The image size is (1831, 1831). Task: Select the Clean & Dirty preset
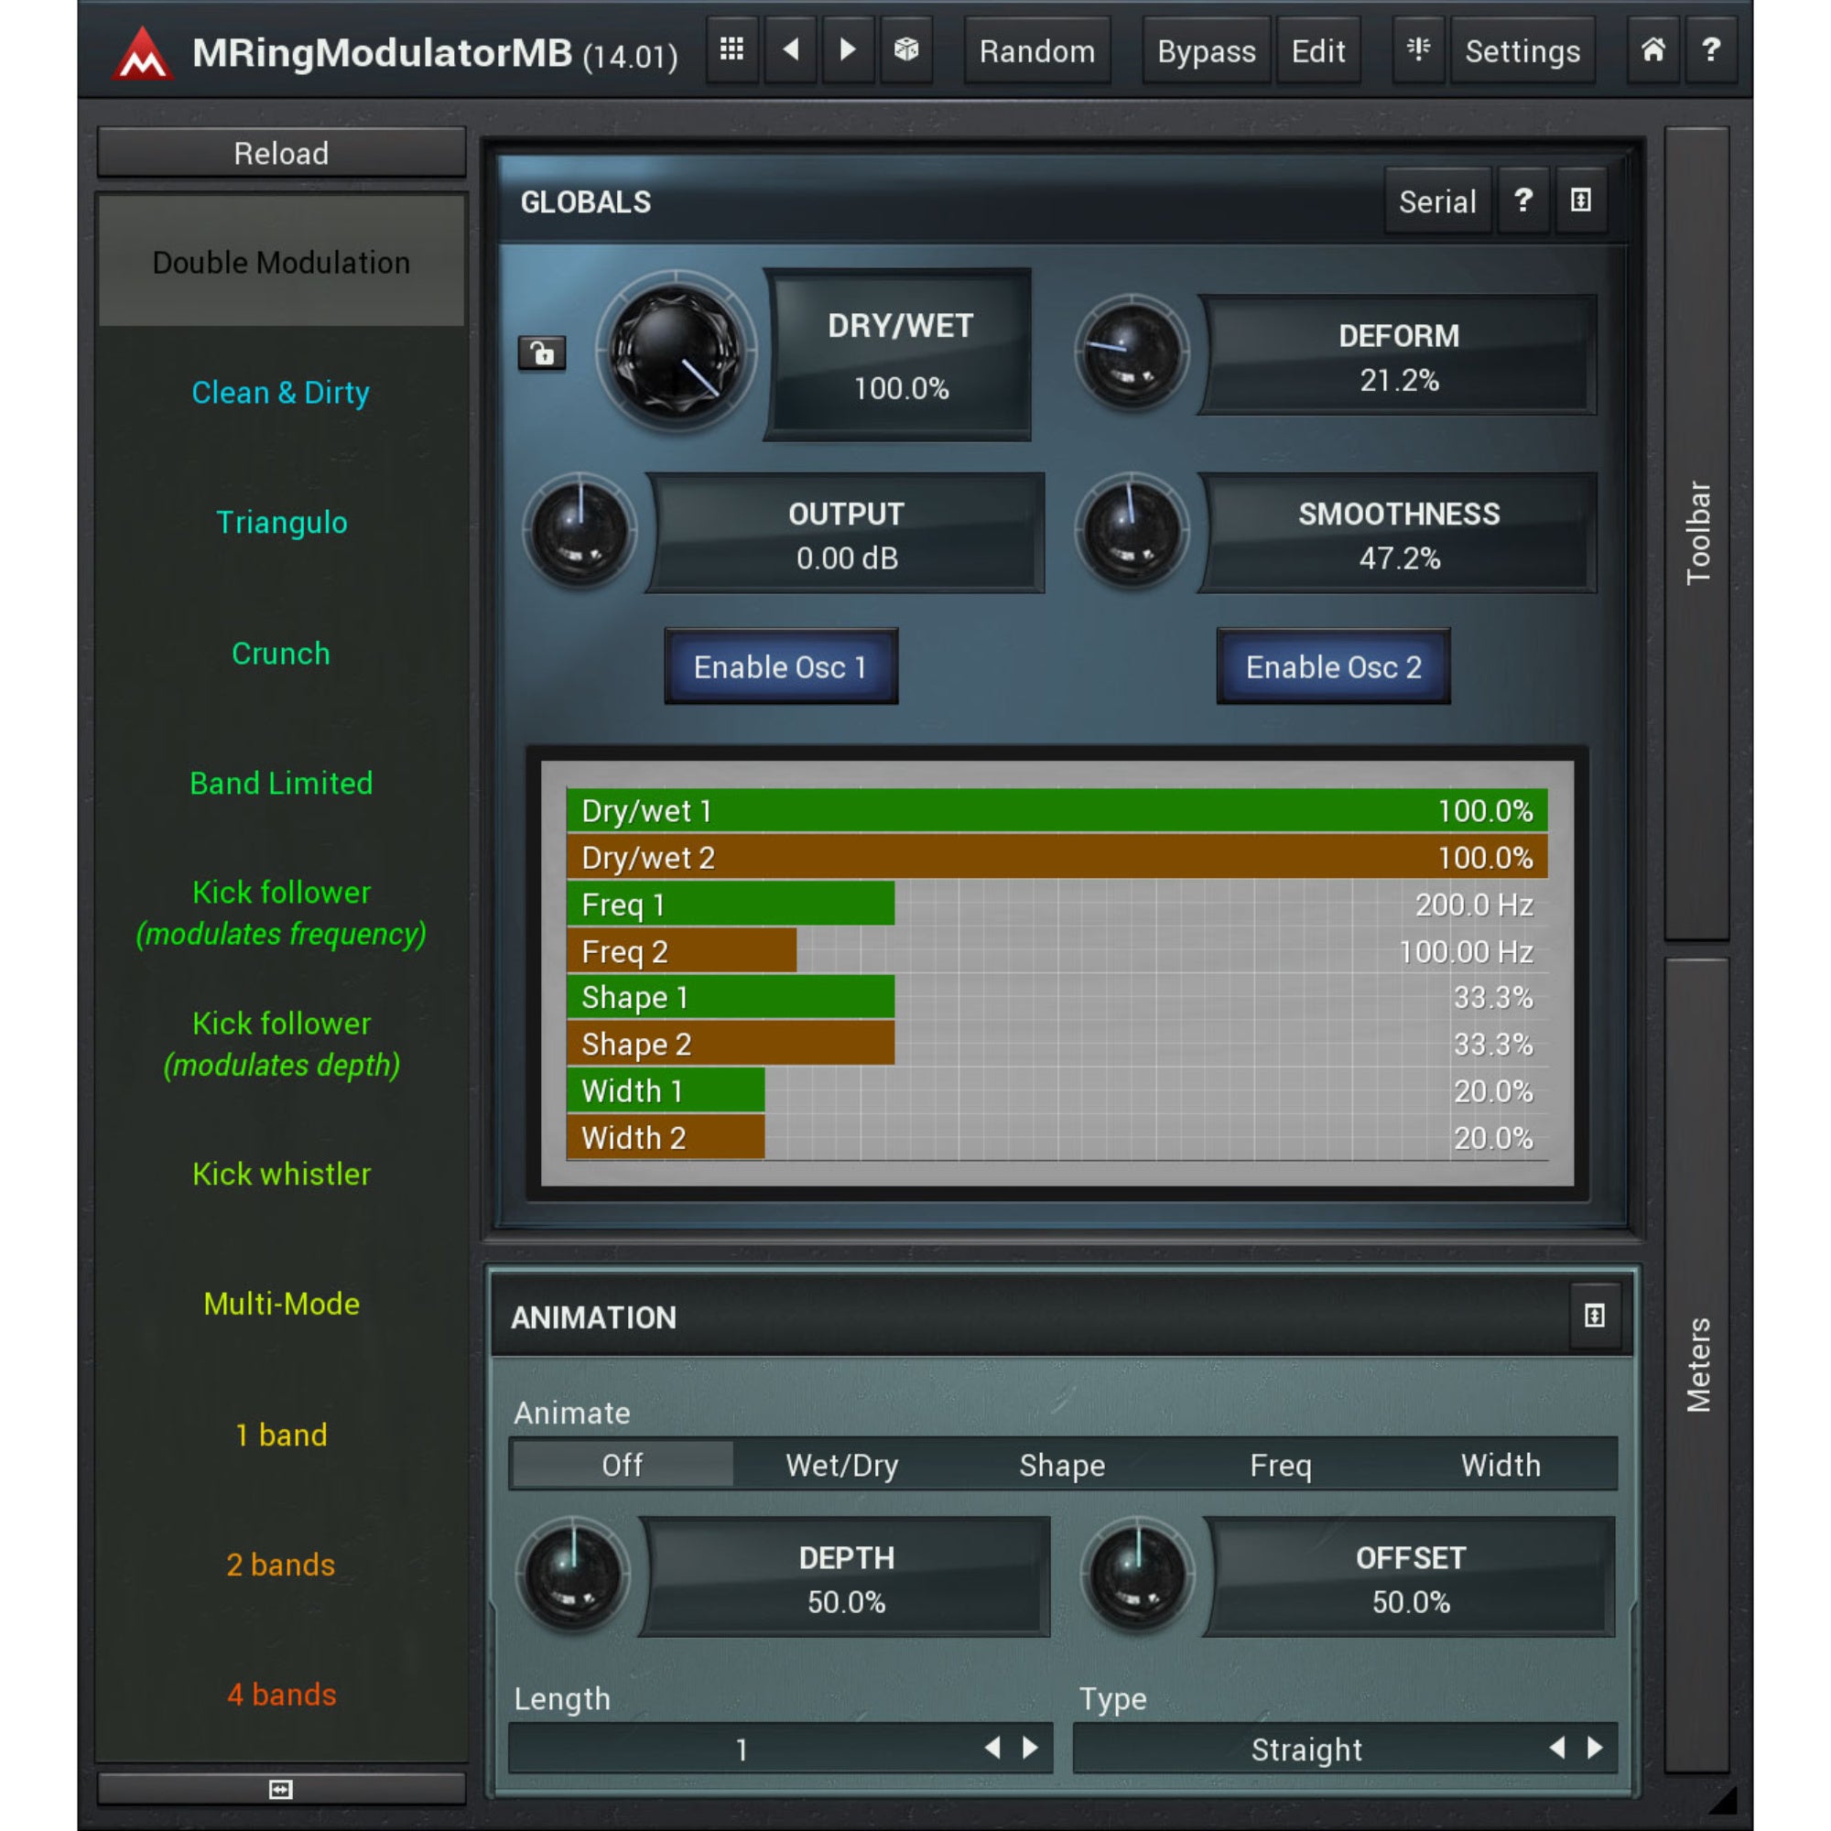[280, 392]
